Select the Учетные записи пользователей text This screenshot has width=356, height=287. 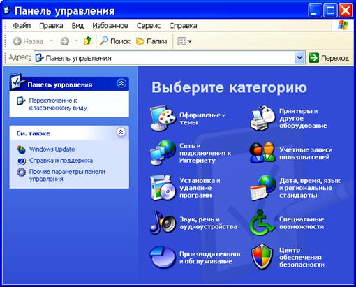[306, 153]
